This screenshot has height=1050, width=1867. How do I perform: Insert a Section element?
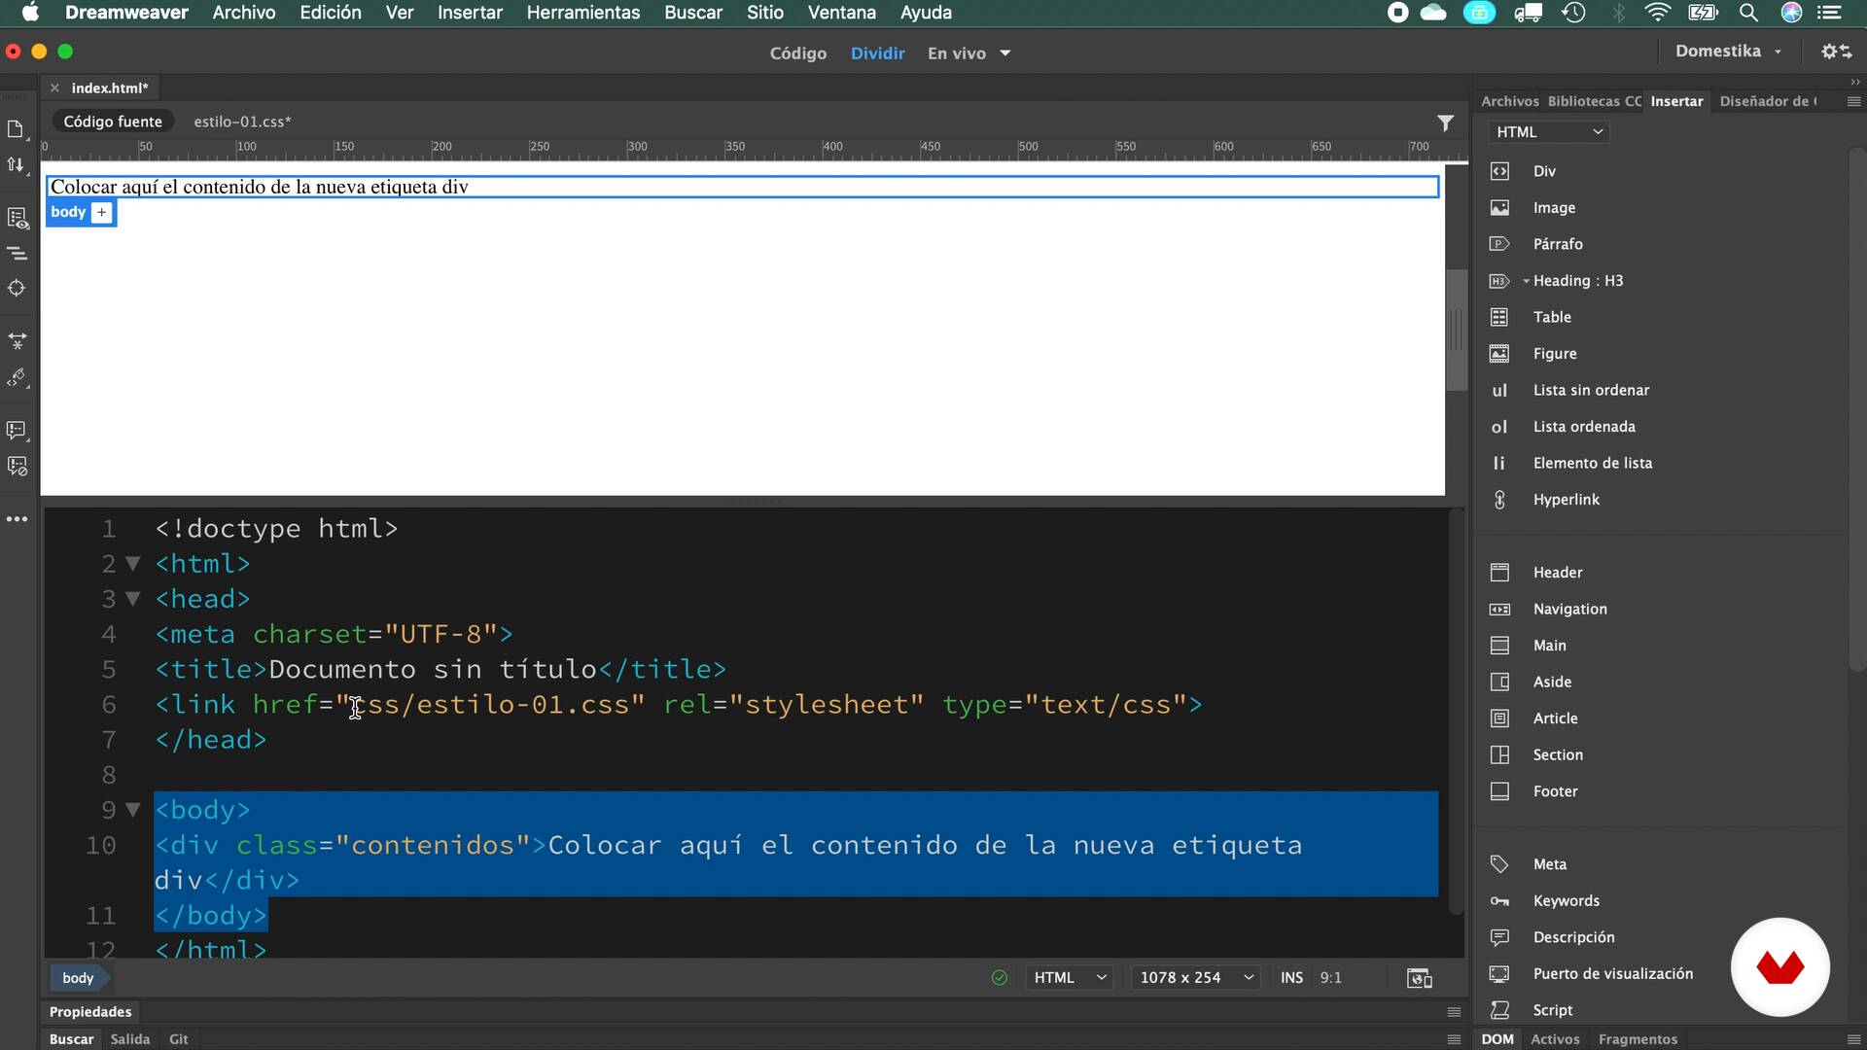pyautogui.click(x=1558, y=754)
